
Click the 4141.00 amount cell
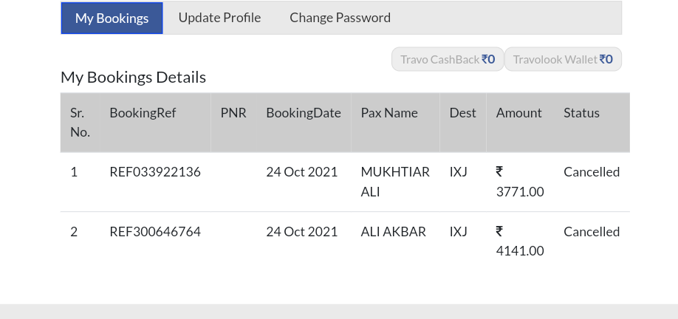pos(520,250)
